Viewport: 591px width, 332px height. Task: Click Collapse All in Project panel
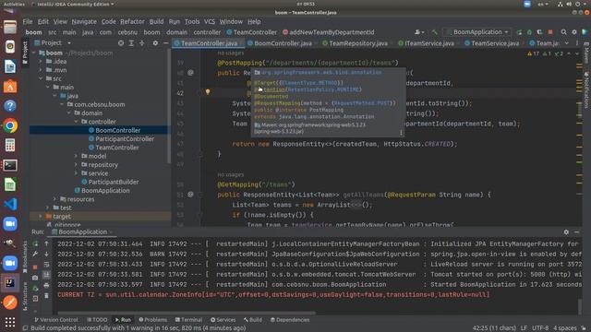pos(141,43)
